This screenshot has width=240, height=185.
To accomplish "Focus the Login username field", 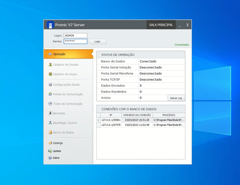I will [x=76, y=36].
